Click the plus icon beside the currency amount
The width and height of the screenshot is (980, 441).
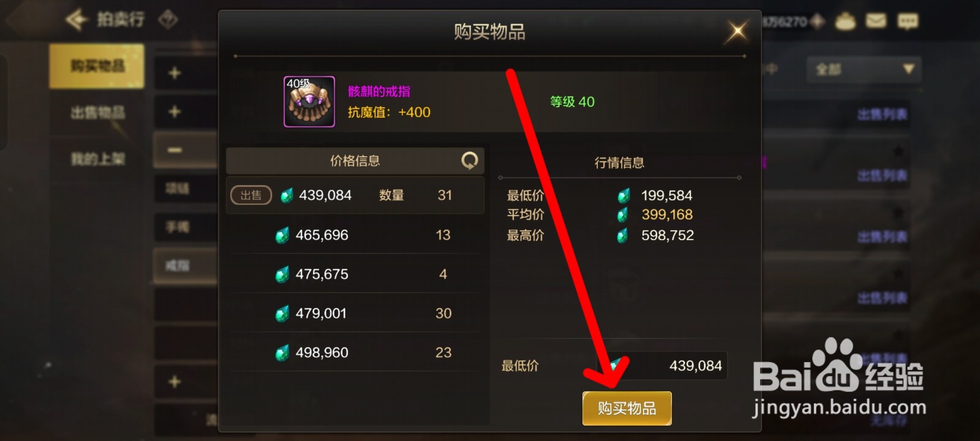click(817, 21)
